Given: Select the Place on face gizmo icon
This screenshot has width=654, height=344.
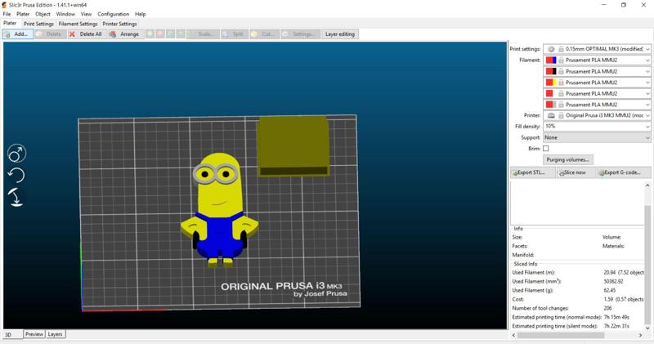Looking at the screenshot, I should pyautogui.click(x=16, y=197).
